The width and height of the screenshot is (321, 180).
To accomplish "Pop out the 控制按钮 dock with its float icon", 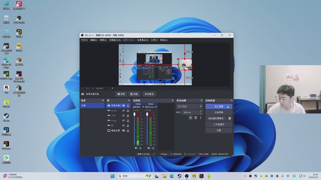I will [232, 101].
